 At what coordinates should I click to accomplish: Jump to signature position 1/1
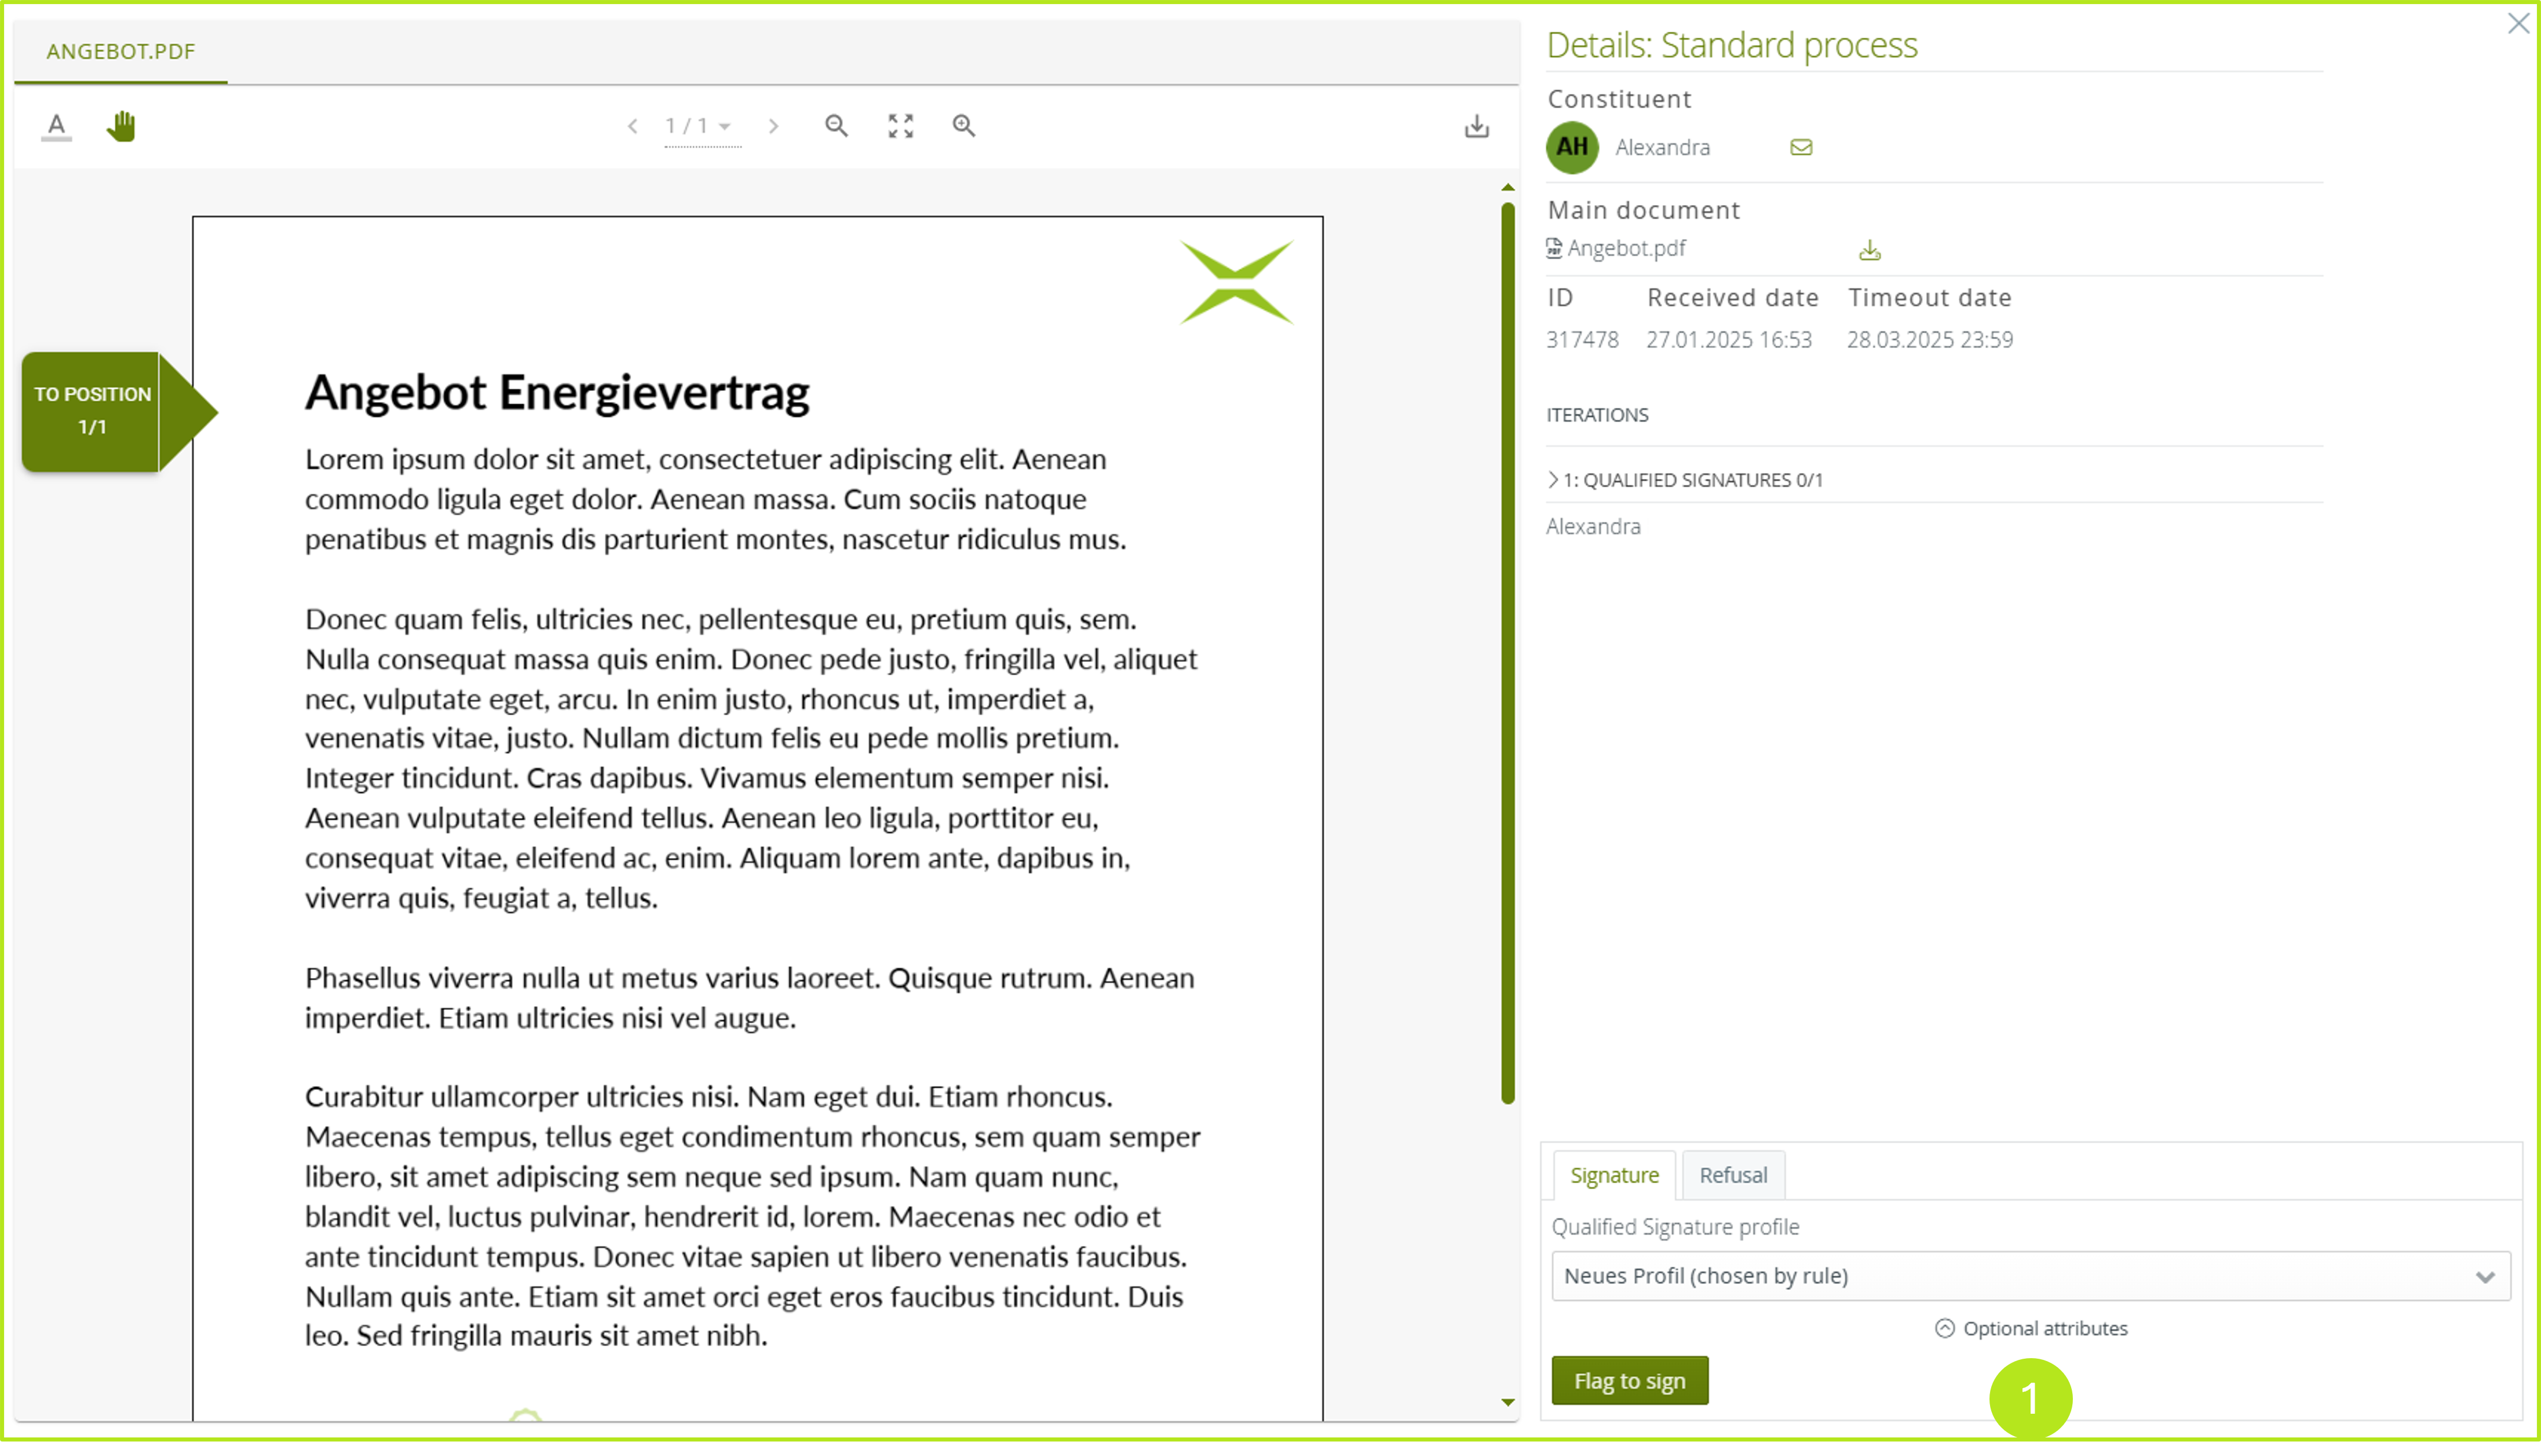point(92,411)
